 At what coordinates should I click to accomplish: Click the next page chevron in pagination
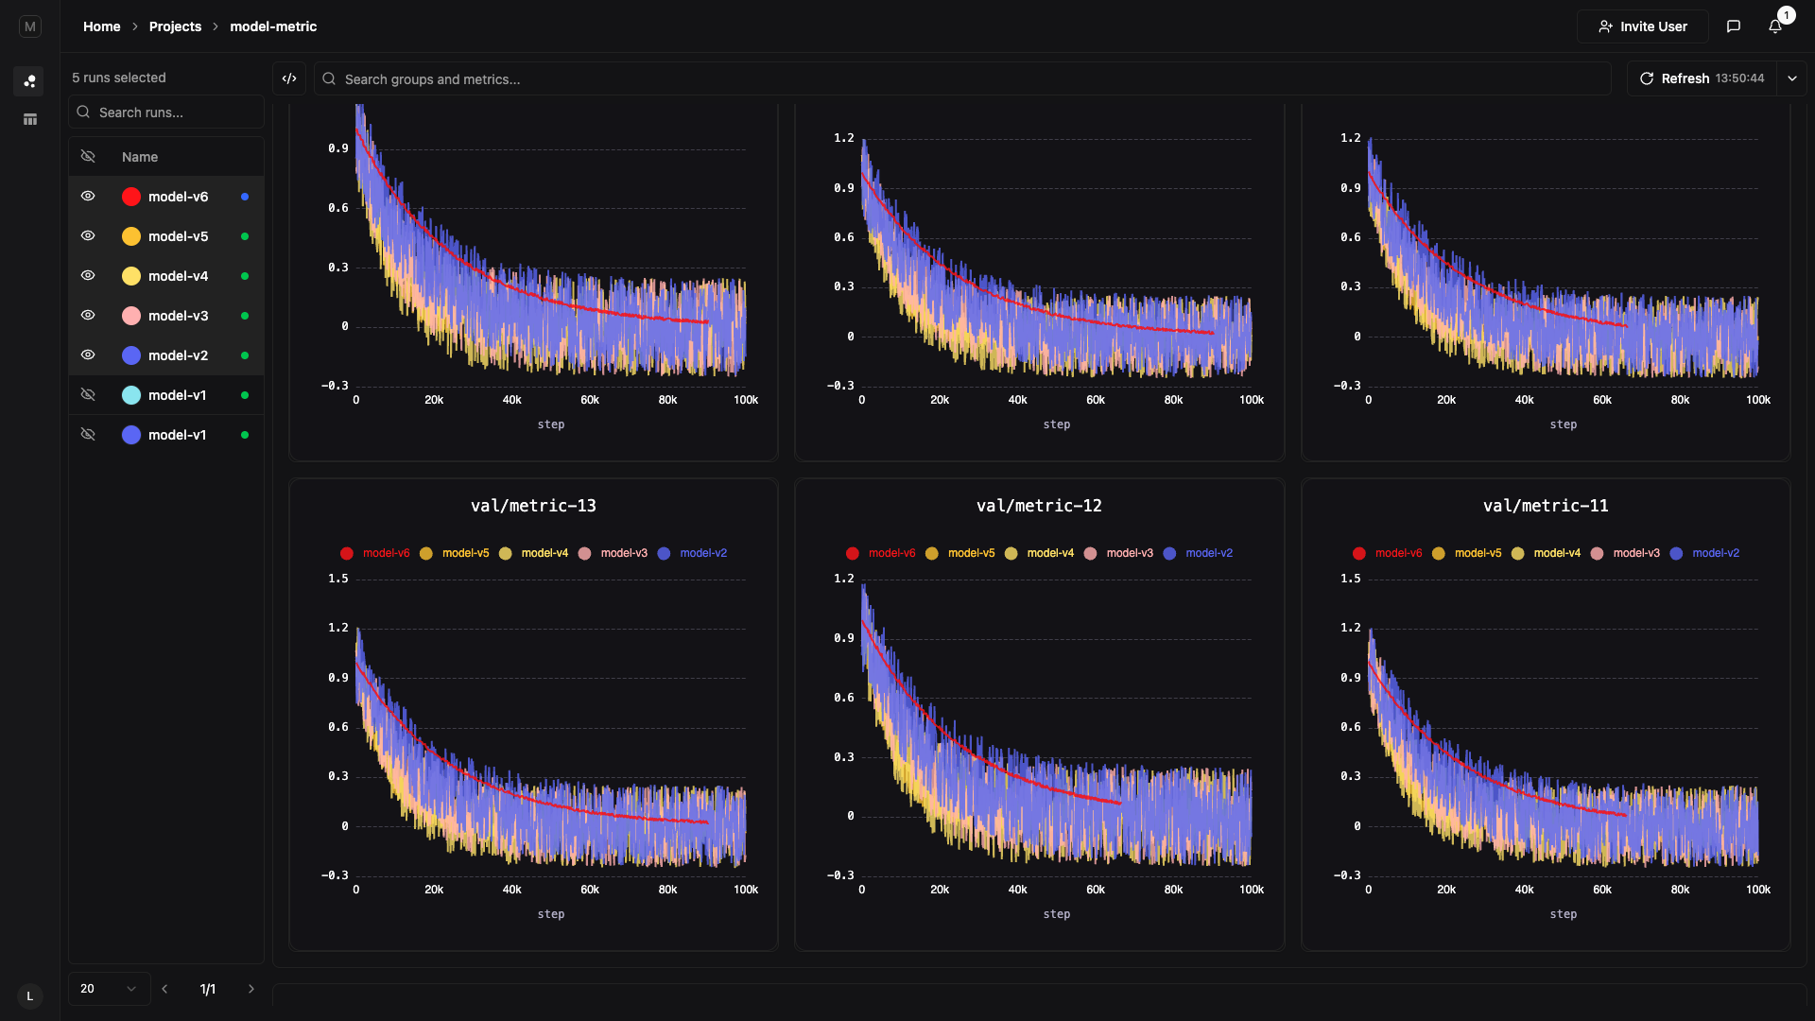[251, 988]
